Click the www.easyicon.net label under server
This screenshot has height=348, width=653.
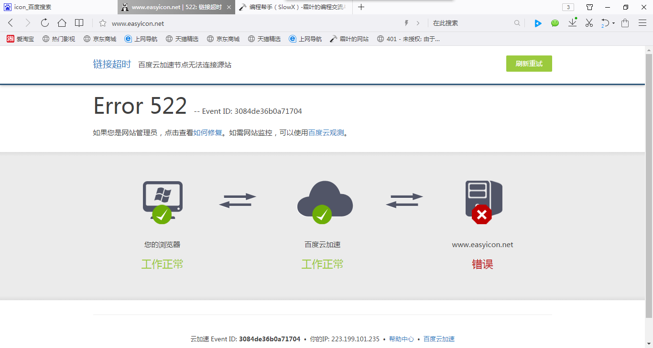(483, 245)
